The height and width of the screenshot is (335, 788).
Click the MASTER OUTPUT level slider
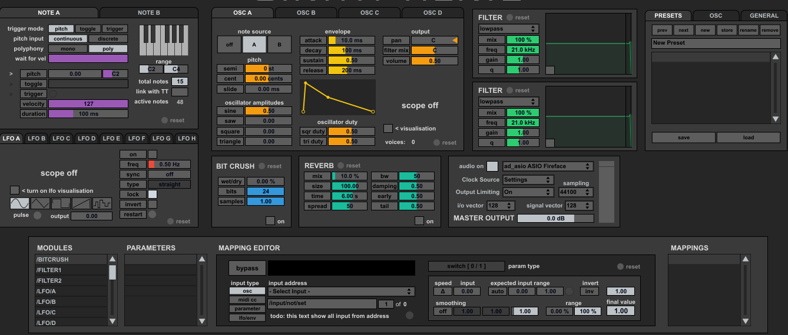555,218
